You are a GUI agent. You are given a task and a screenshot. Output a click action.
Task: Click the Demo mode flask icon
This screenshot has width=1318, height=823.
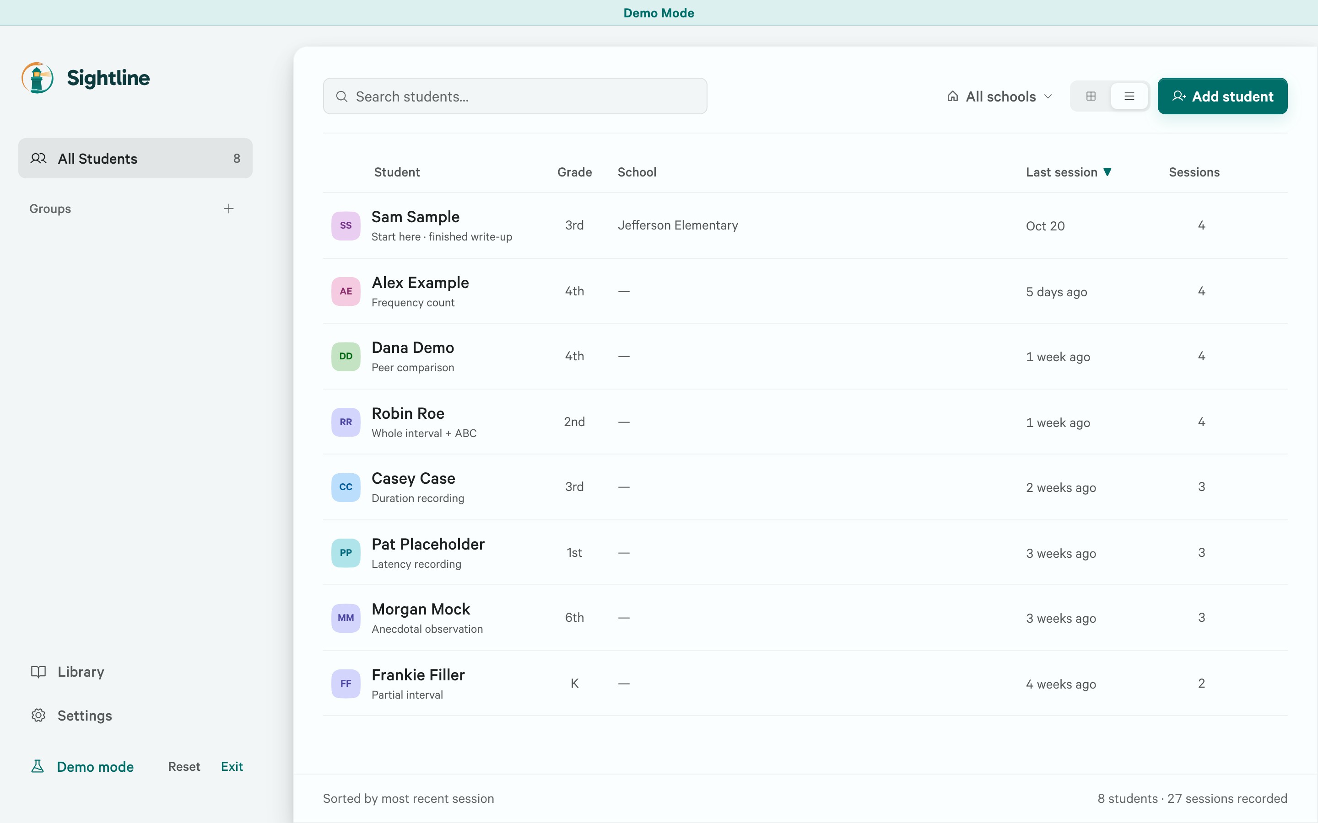point(38,766)
